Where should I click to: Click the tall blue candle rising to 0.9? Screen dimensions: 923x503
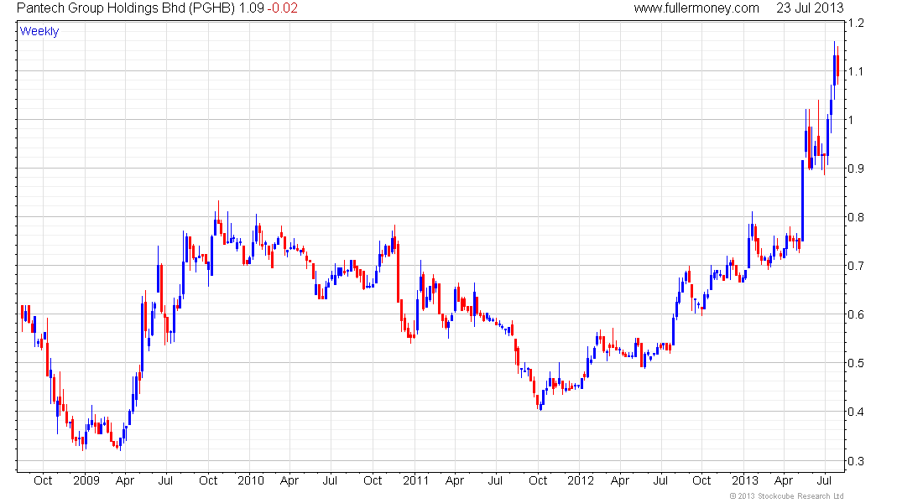coord(802,200)
